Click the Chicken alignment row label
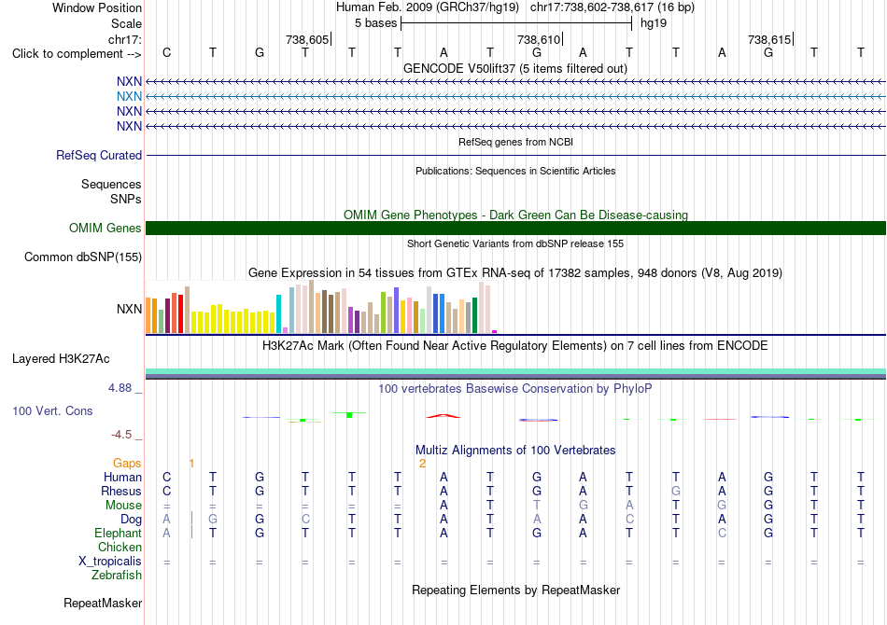Screen dimensions: 887x625 coord(120,548)
